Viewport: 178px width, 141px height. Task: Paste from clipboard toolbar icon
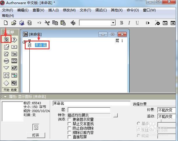(x=63, y=23)
